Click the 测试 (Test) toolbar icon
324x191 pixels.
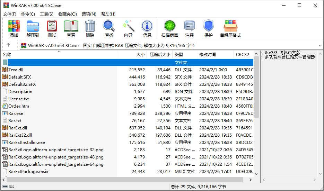point(52,26)
